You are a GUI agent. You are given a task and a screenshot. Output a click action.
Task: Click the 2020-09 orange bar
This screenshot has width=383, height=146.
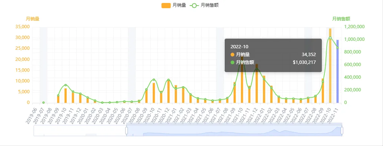tap(146, 96)
